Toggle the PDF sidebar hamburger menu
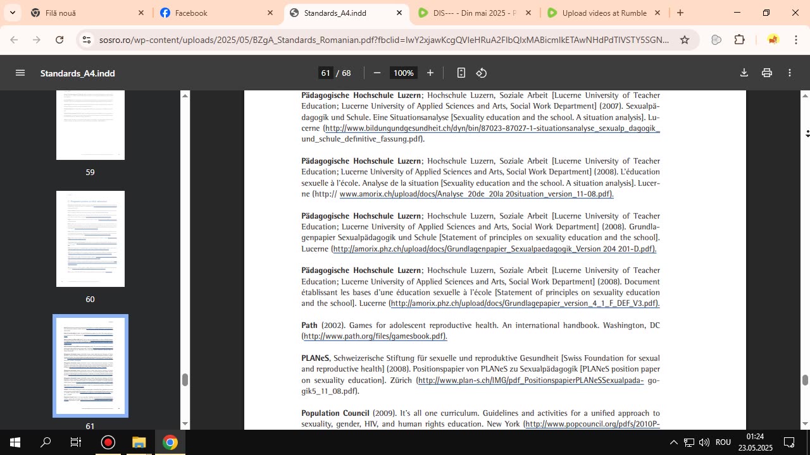Screen dimensions: 810x455 coord(20,73)
